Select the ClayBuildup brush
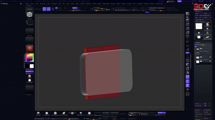The height and width of the screenshot is (120, 215). tap(47, 113)
